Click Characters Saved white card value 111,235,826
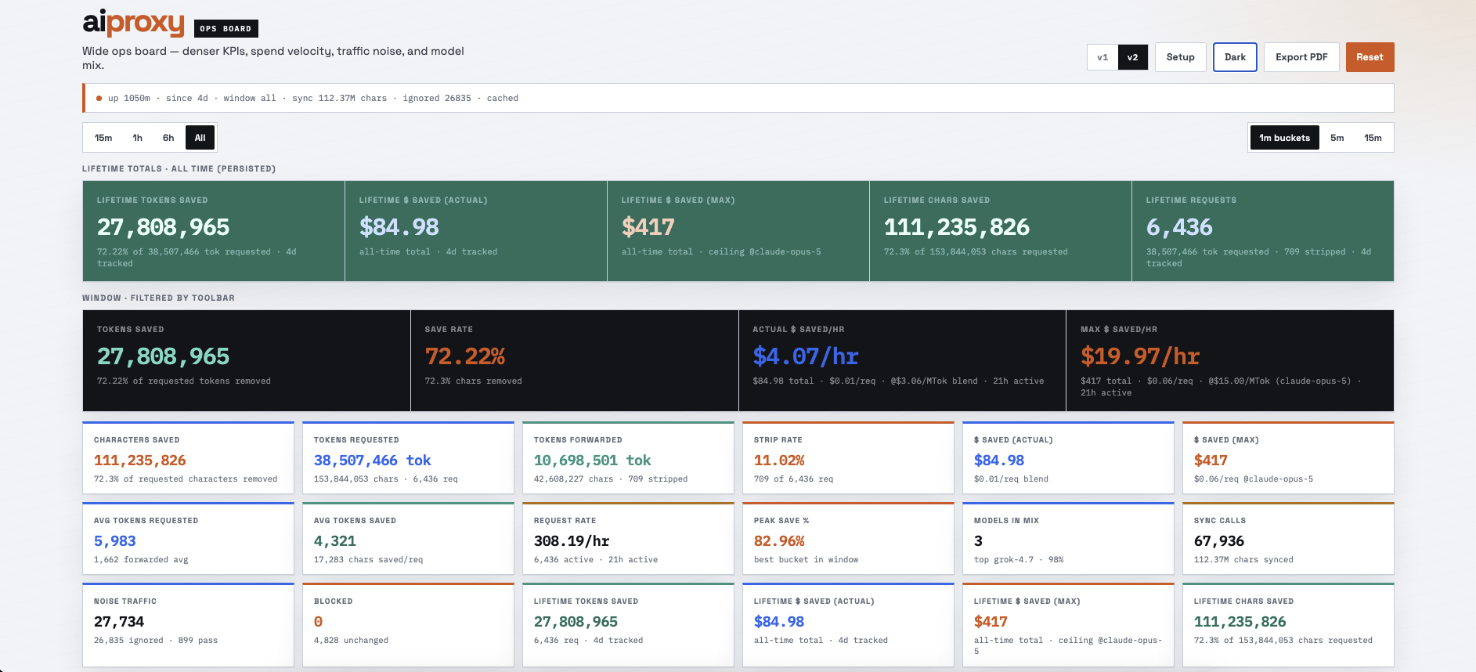The height and width of the screenshot is (672, 1476). click(140, 461)
